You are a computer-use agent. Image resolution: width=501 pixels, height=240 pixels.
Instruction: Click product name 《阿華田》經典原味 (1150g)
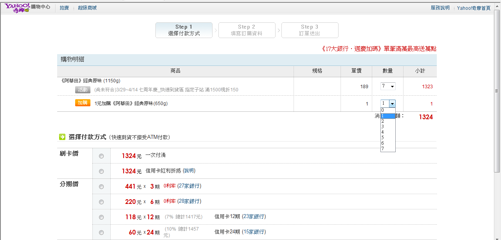click(x=91, y=81)
